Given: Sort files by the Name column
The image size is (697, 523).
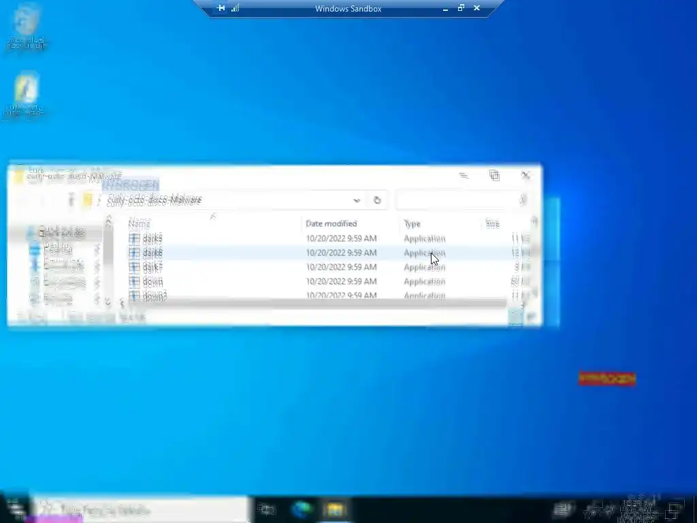Looking at the screenshot, I should (140, 223).
